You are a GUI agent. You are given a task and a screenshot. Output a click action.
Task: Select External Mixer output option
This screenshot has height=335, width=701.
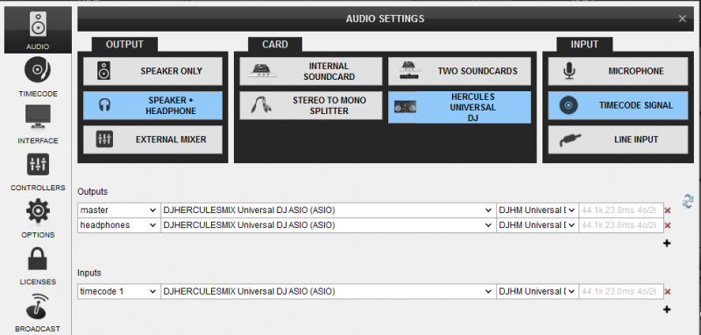pyautogui.click(x=152, y=139)
